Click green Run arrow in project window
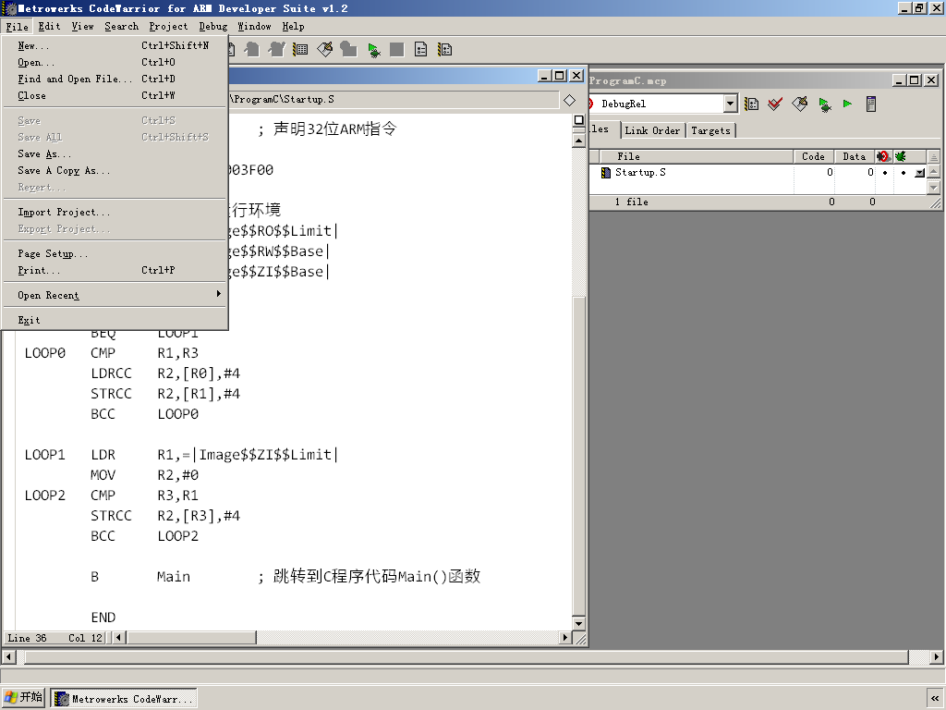Viewport: 946px width, 710px height. tap(848, 104)
